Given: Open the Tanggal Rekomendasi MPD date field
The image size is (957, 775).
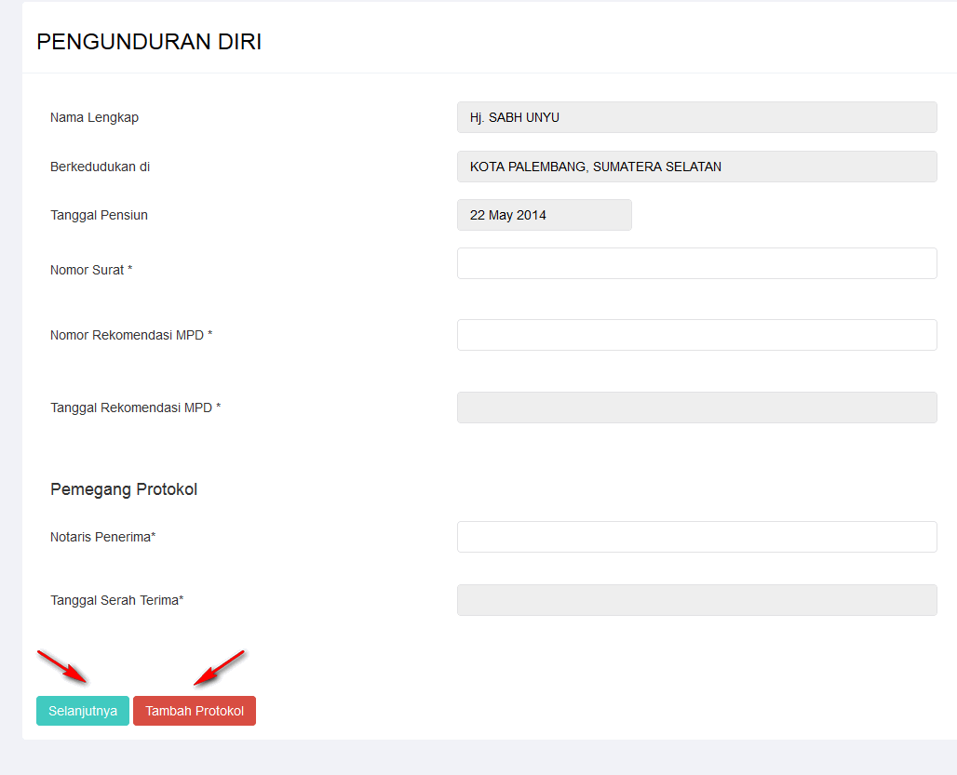Looking at the screenshot, I should coord(696,408).
